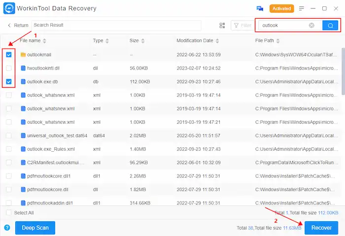Open the hamburger menu in title bar

click(300, 8)
